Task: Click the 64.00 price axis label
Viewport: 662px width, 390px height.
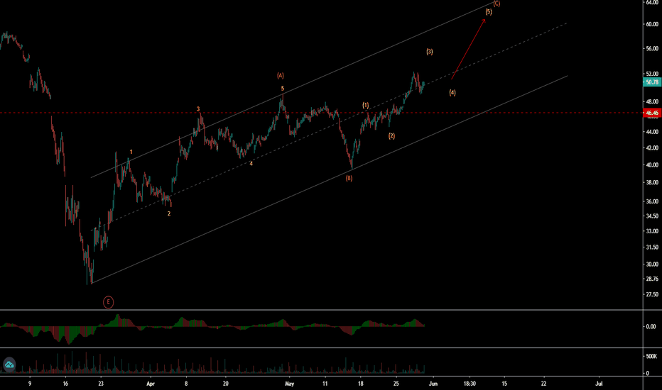Action: 652,3
